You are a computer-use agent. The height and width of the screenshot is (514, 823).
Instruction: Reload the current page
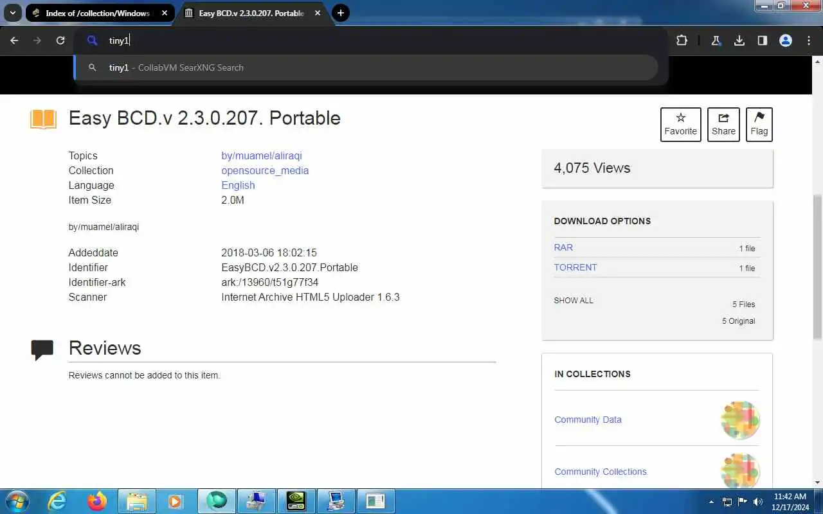(60, 40)
